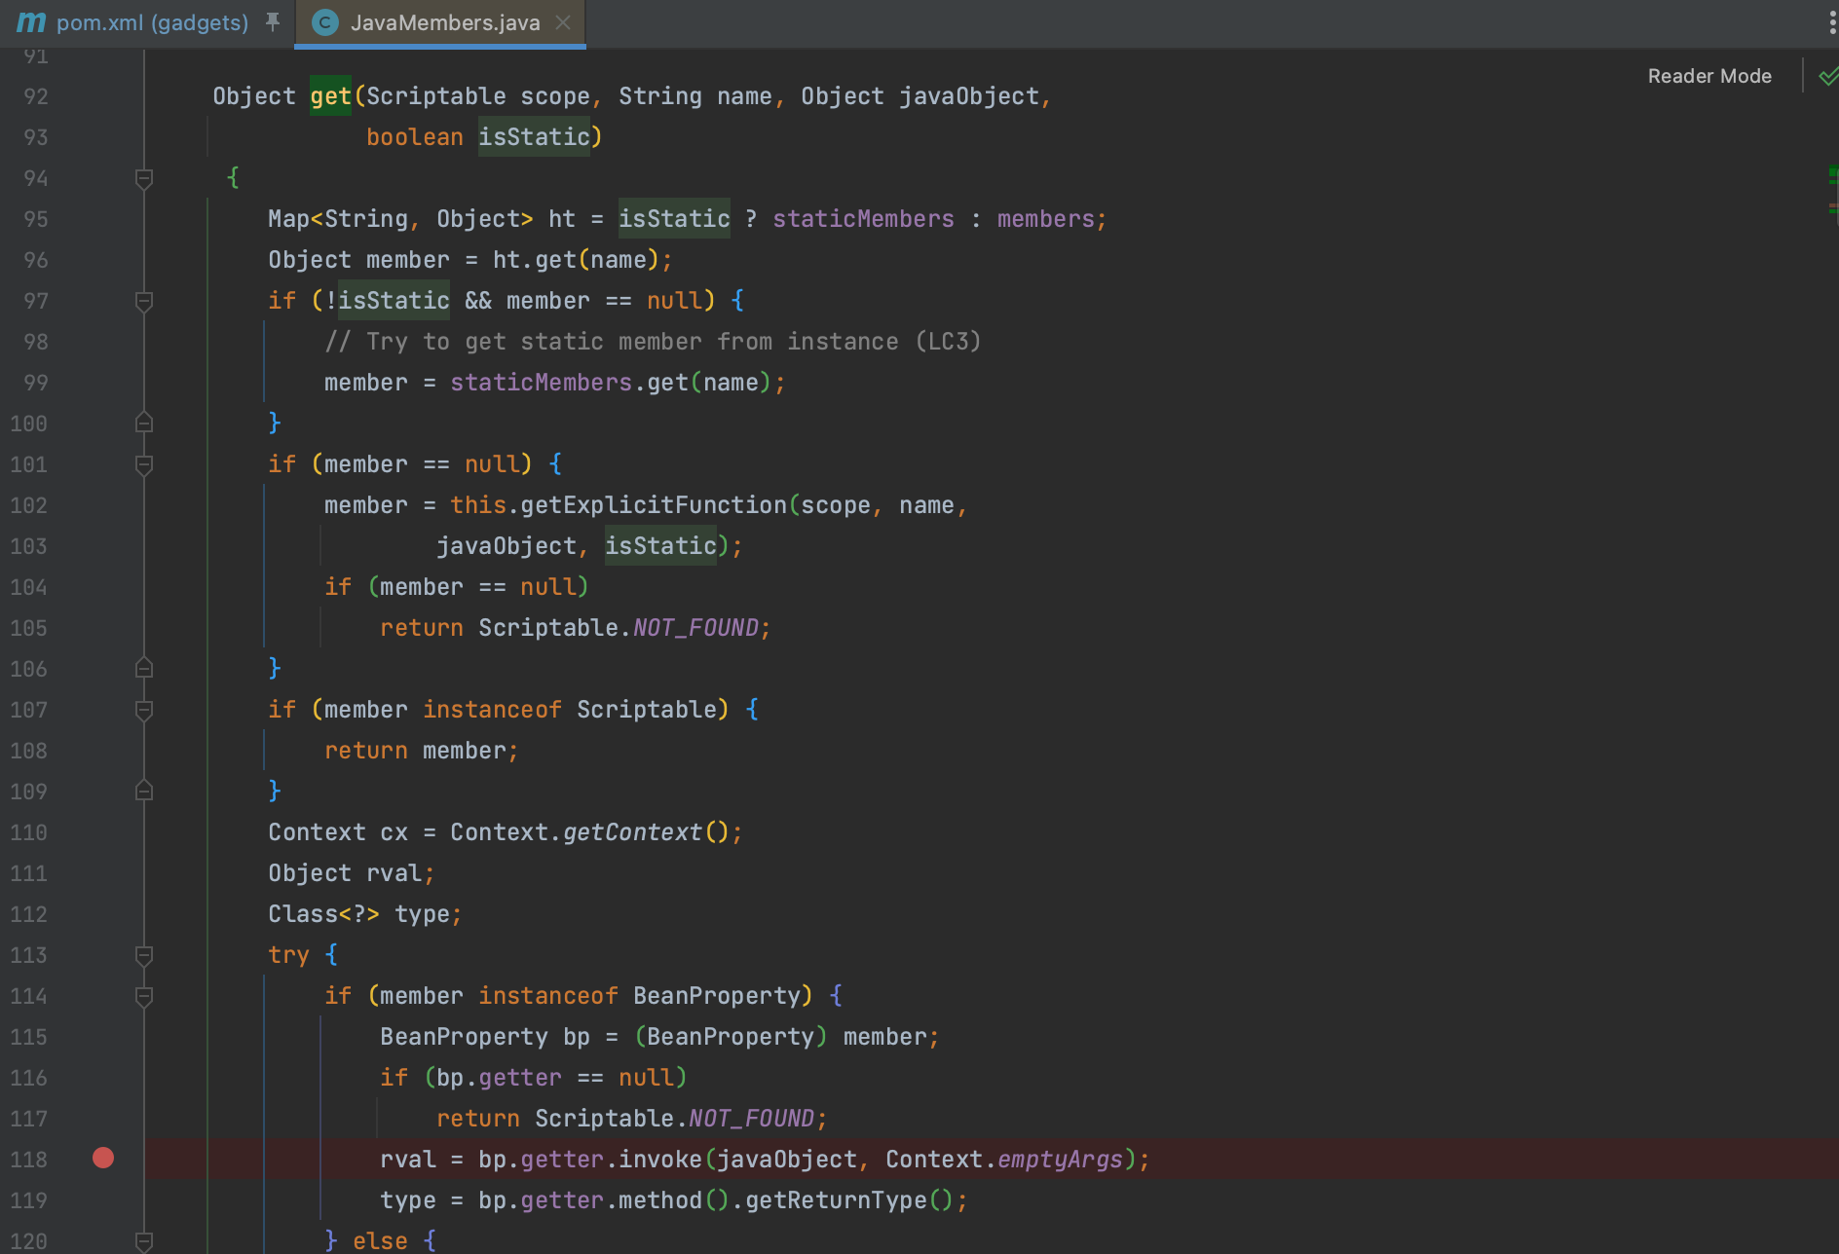Image resolution: width=1839 pixels, height=1254 pixels.
Task: Close the JavaMembers.java tab
Action: (563, 22)
